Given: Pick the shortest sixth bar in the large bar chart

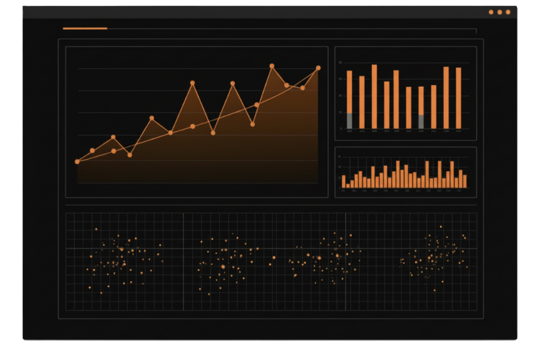Looking at the screenshot, I should tap(409, 108).
